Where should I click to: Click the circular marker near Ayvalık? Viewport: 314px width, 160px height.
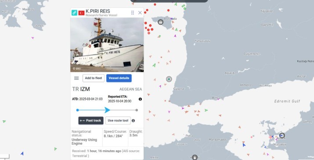point(282,135)
